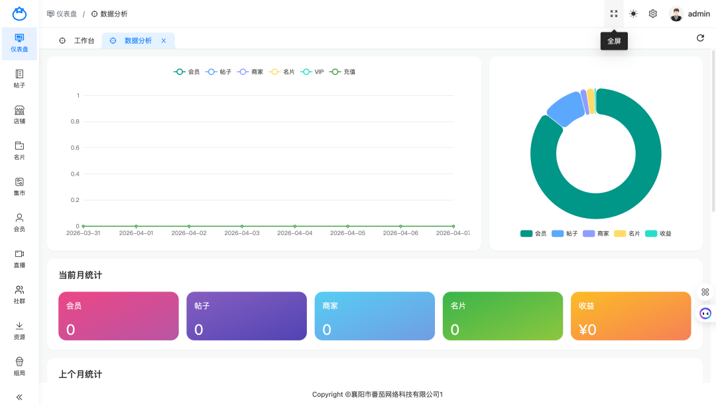This screenshot has height=406, width=716.
Task: Open the 集市 sidebar section
Action: pos(19,187)
